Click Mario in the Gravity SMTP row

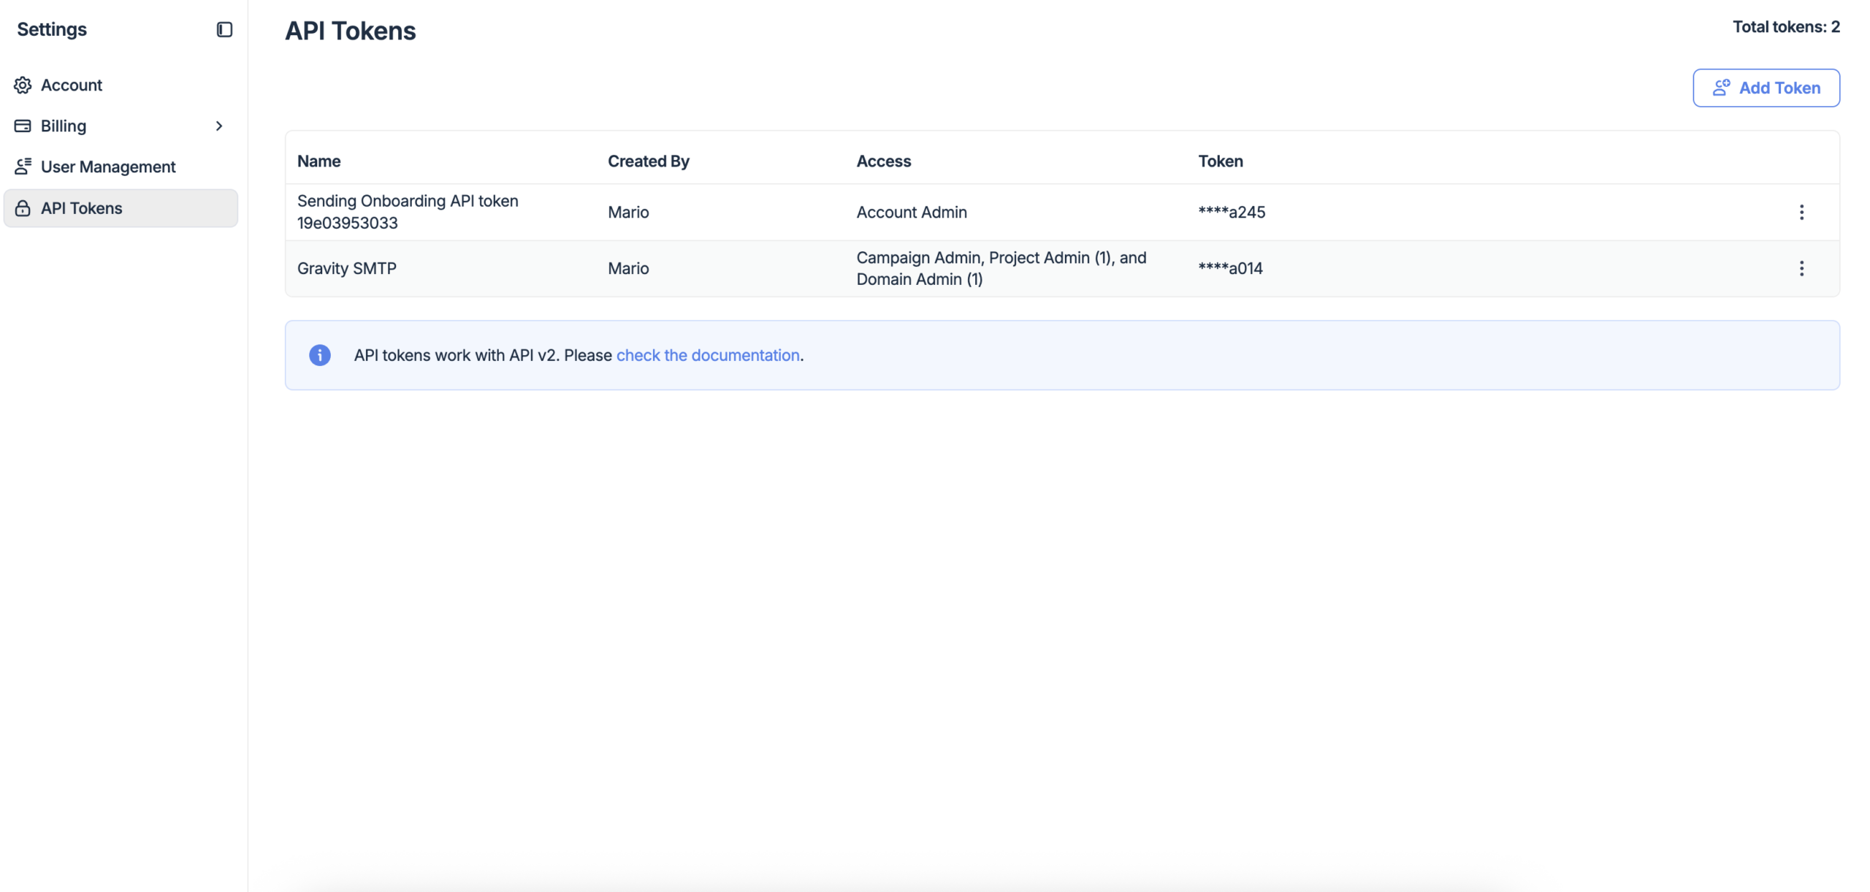pos(628,268)
